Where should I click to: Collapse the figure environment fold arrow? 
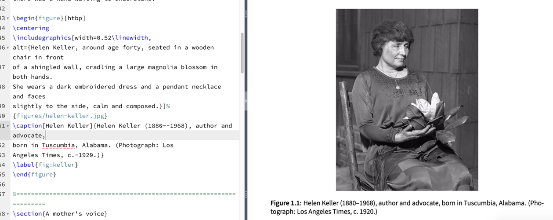pyautogui.click(x=7, y=18)
